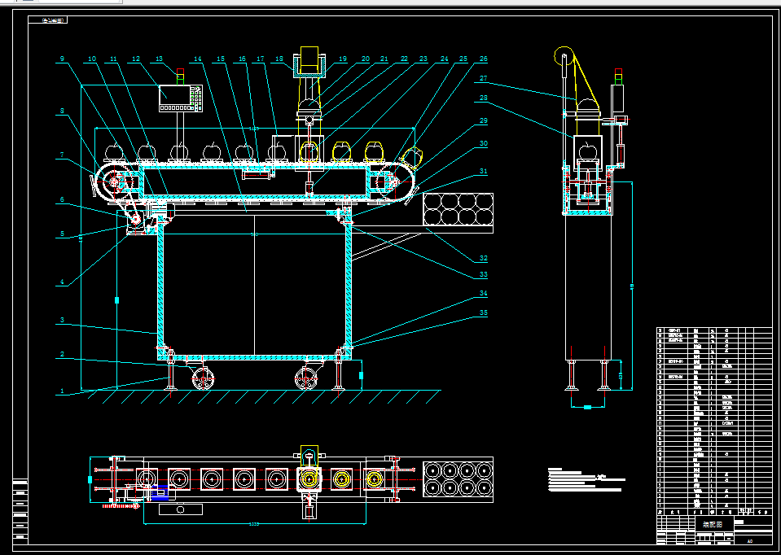
Task: Click callout number 33
Action: tap(483, 274)
